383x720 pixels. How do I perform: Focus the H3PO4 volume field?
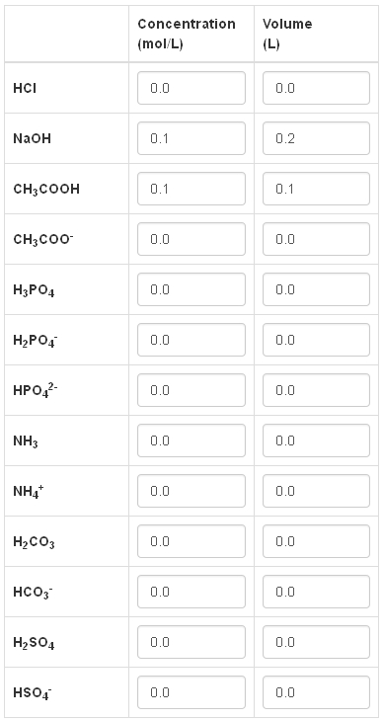pyautogui.click(x=316, y=289)
